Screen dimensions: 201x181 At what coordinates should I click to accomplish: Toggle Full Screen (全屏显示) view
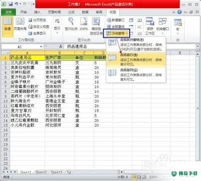tap(37, 33)
